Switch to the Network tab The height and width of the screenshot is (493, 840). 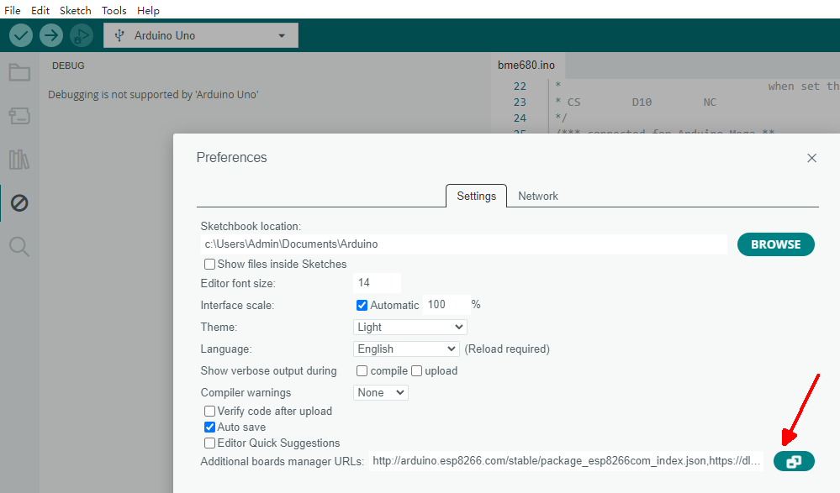538,196
